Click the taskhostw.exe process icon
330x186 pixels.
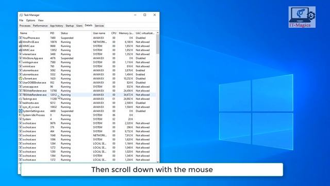(21, 103)
